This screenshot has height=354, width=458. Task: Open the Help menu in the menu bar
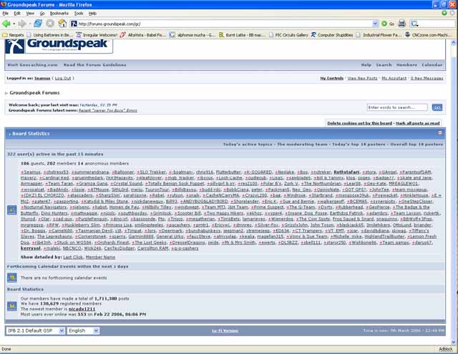click(92, 14)
